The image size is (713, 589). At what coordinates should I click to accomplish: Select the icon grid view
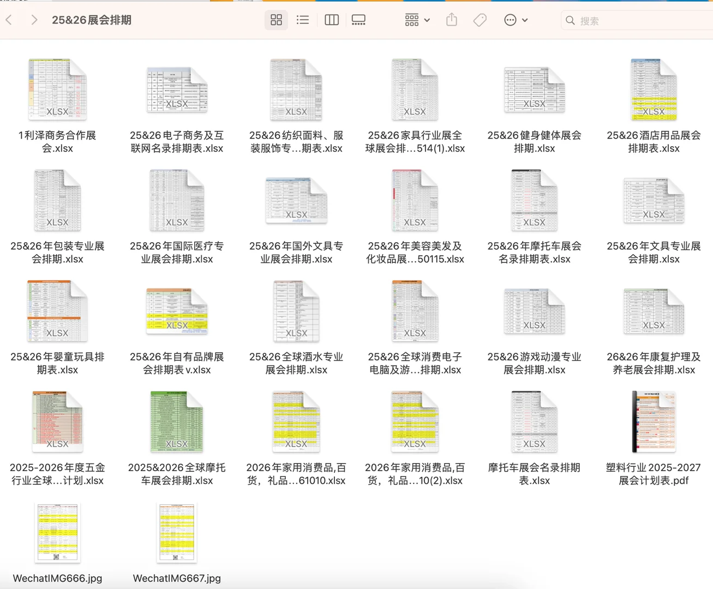point(276,20)
